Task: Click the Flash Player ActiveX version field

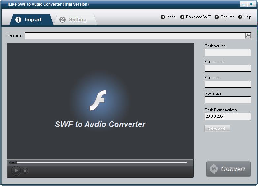Action: coord(228,116)
